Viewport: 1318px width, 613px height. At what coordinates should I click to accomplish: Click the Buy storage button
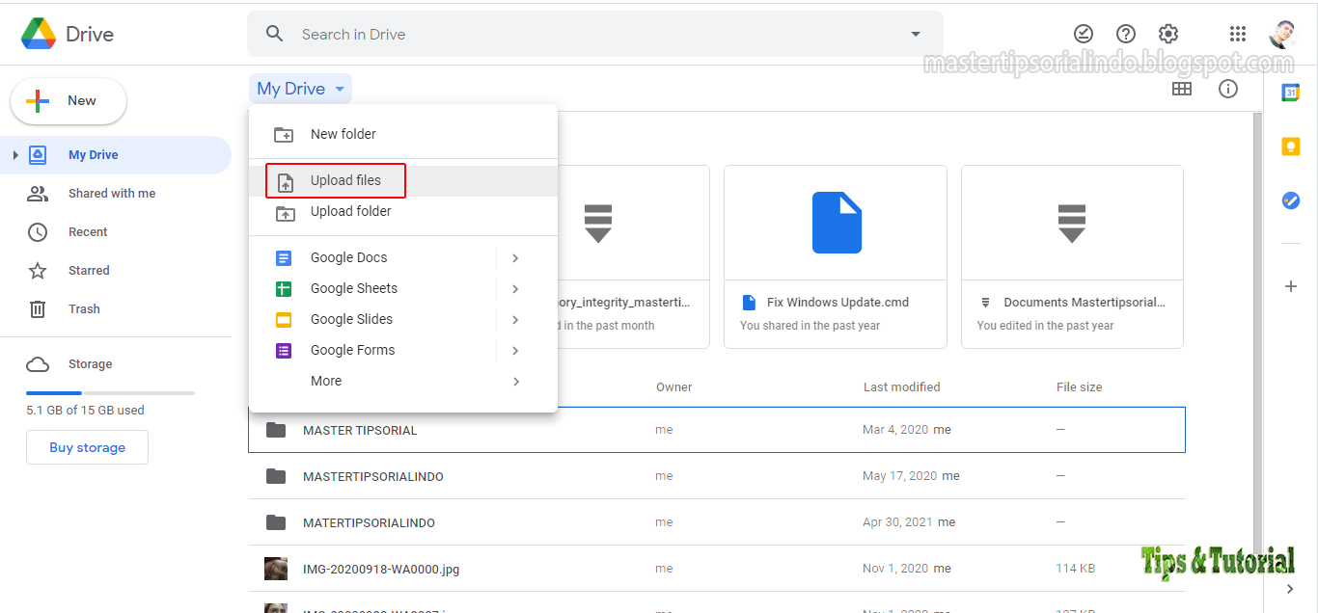coord(87,447)
